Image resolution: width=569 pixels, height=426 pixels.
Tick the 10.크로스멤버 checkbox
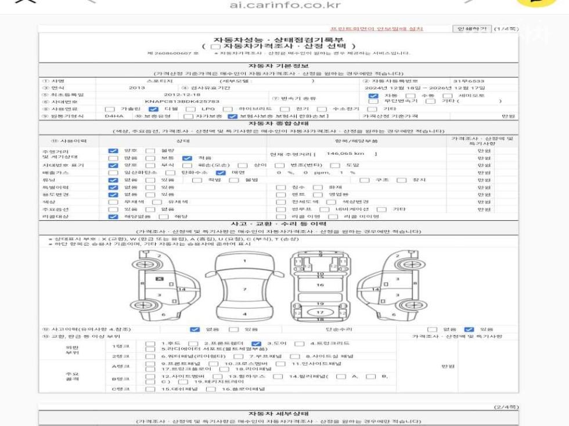[x=213, y=364]
